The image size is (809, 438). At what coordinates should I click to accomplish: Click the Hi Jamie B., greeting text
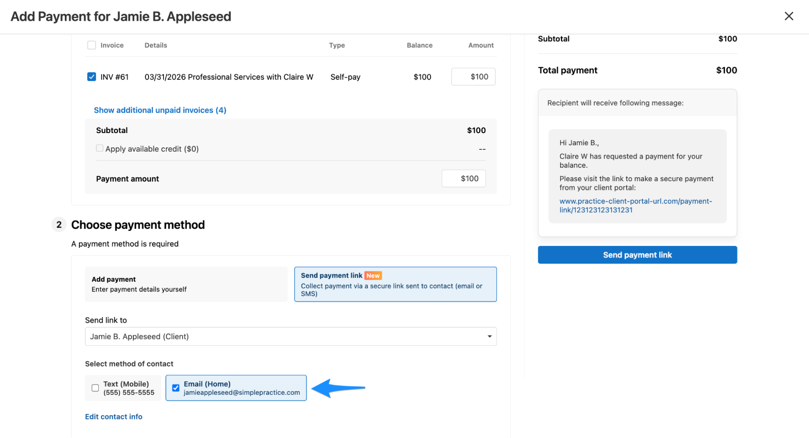click(579, 143)
